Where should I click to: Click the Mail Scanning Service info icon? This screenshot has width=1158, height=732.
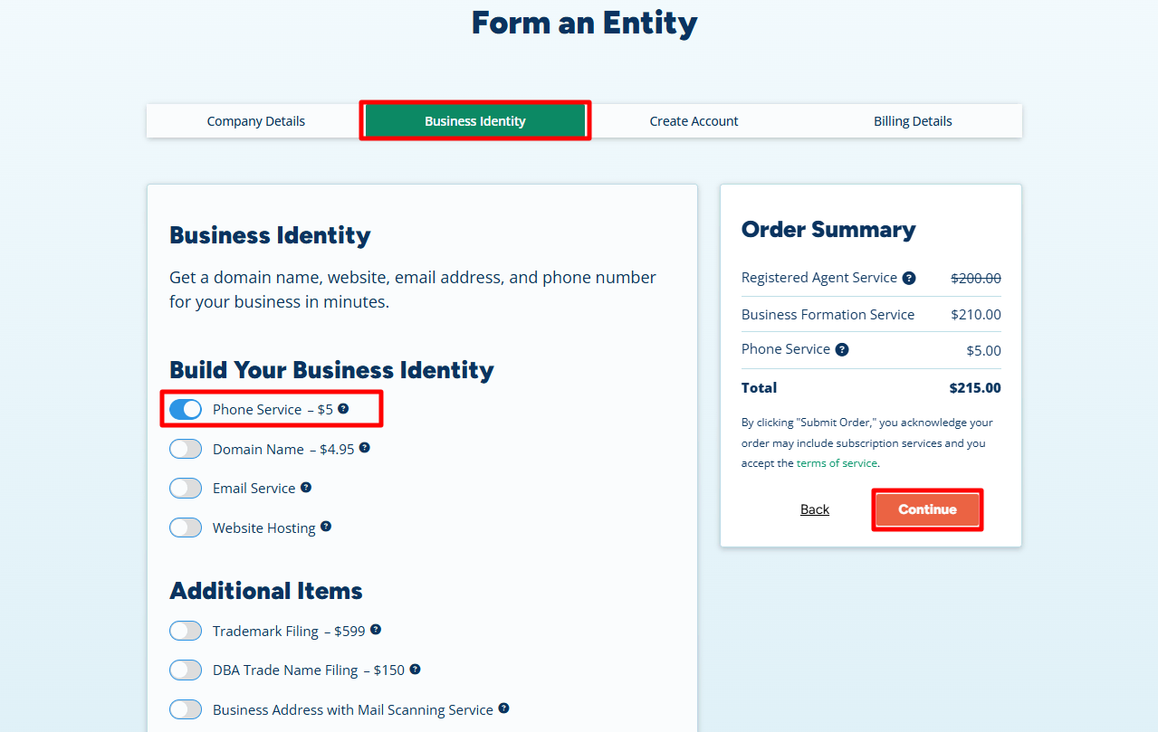(503, 708)
